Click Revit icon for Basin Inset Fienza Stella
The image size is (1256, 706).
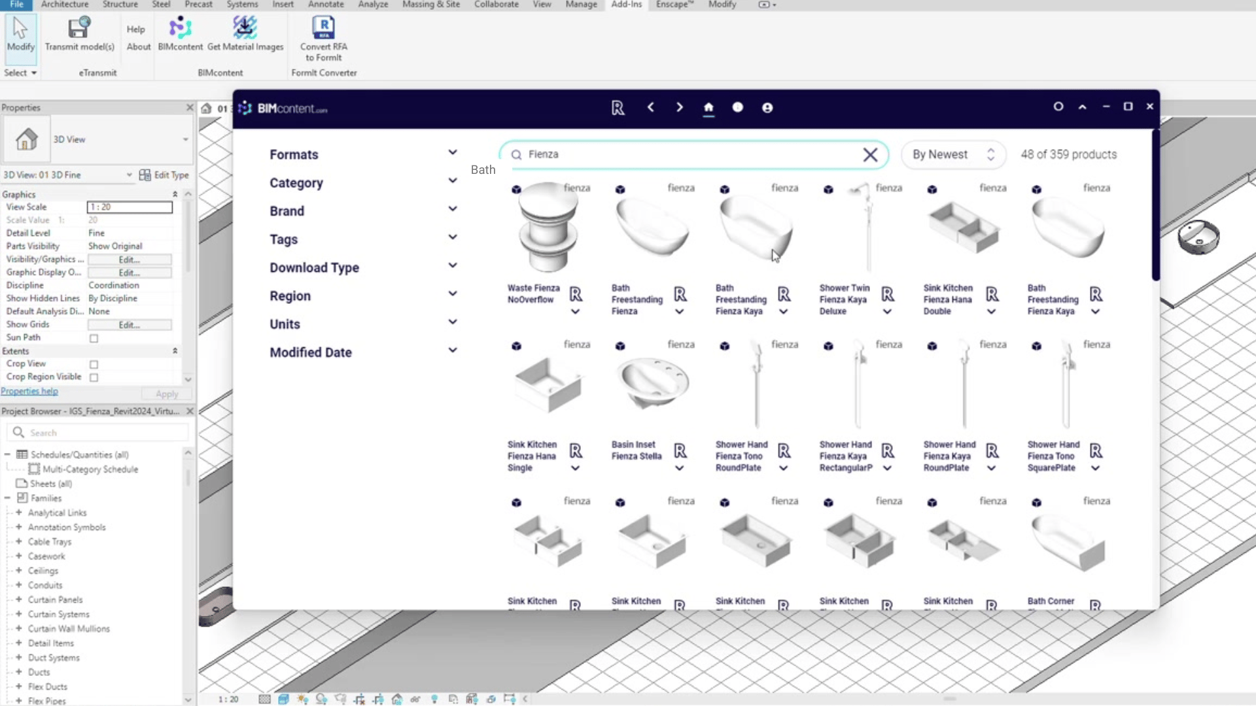680,451
